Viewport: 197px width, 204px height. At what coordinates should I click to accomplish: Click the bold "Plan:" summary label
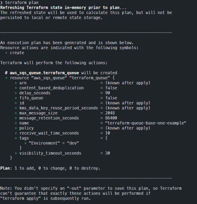click(x=6, y=168)
